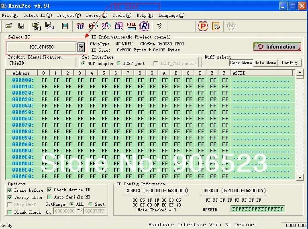308x229 pixels.
Task: Toggle the ICSP_VCC Enable checkbox
Action: [155, 63]
